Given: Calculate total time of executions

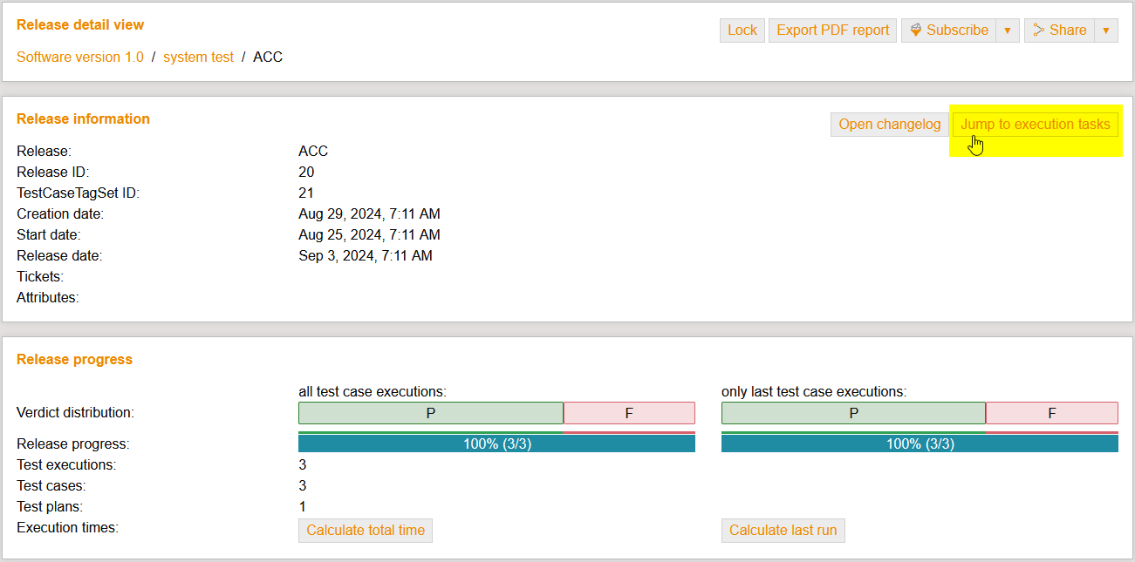Looking at the screenshot, I should click(x=365, y=531).
